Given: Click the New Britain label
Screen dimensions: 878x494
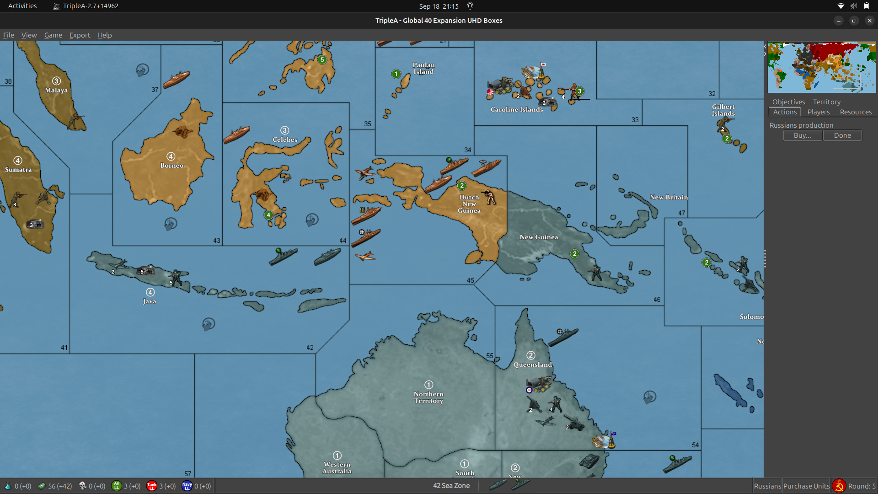Looking at the screenshot, I should pyautogui.click(x=669, y=197).
